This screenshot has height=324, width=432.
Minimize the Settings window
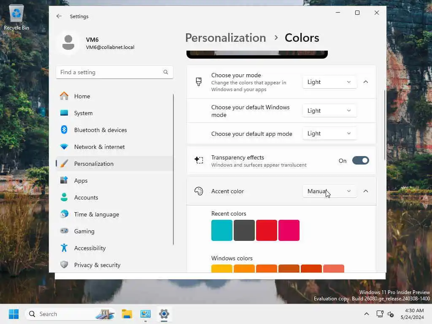pyautogui.click(x=338, y=13)
